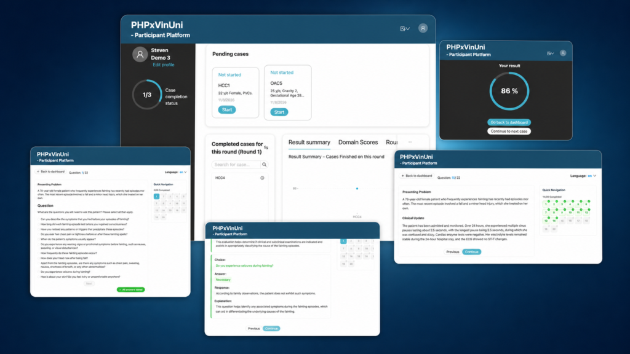
Task: Click the user avatar icon in the result window header
Action: (x=563, y=53)
